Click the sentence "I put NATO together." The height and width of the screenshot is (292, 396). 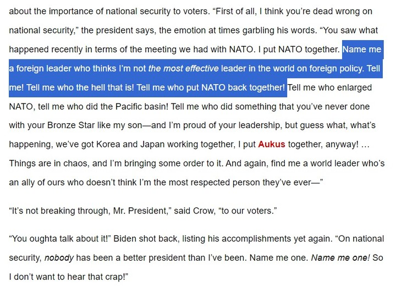point(299,49)
